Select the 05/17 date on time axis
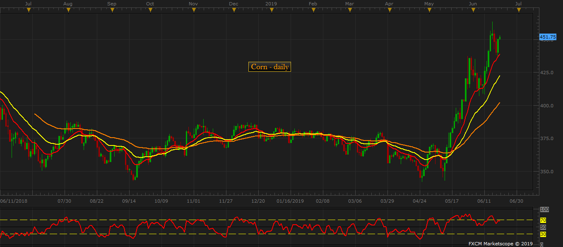The height and width of the screenshot is (247, 563). point(452,201)
